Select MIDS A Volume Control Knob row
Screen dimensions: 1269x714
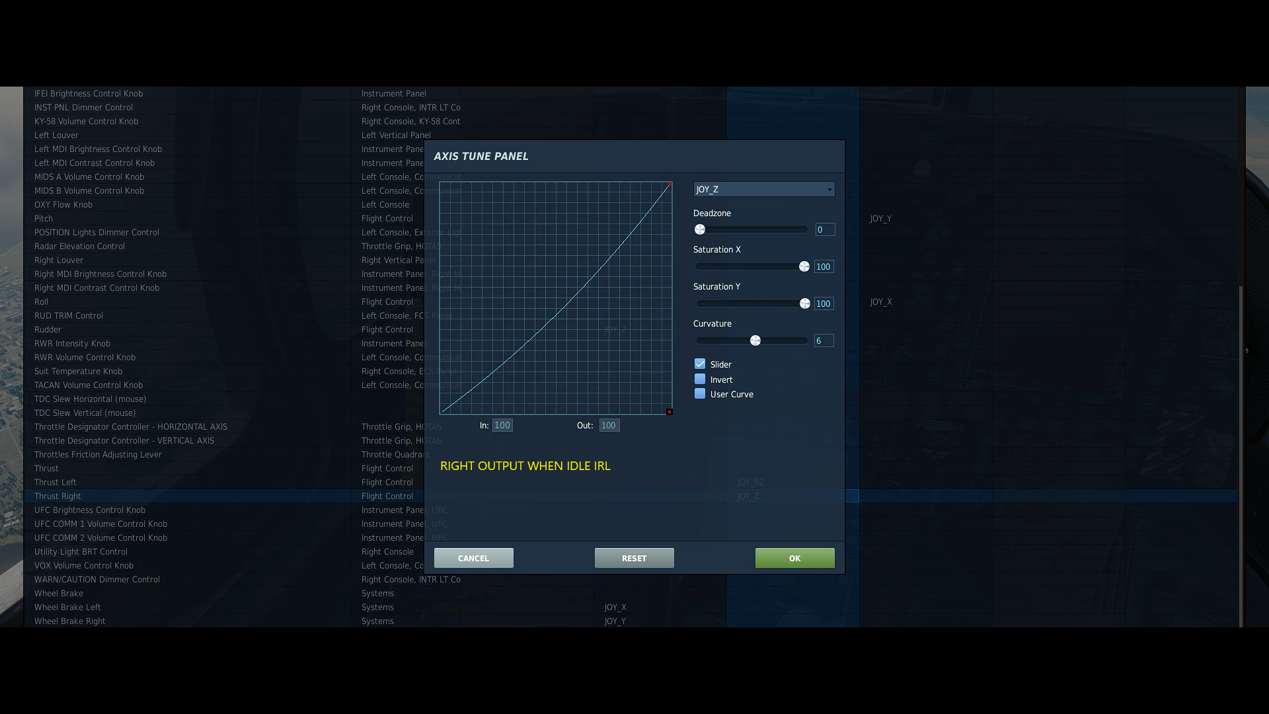[631, 177]
